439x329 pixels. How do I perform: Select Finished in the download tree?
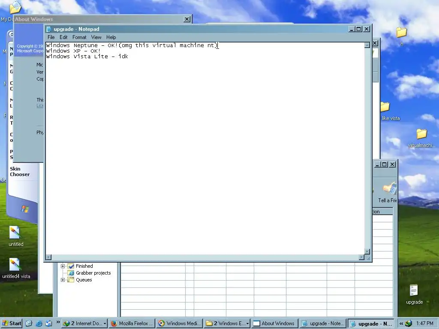tap(84, 266)
